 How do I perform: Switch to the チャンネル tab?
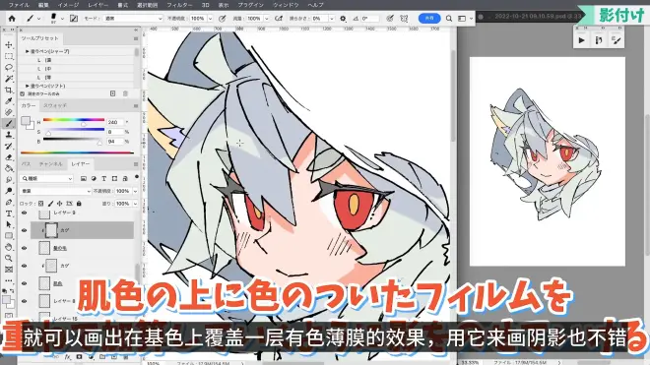click(x=50, y=164)
